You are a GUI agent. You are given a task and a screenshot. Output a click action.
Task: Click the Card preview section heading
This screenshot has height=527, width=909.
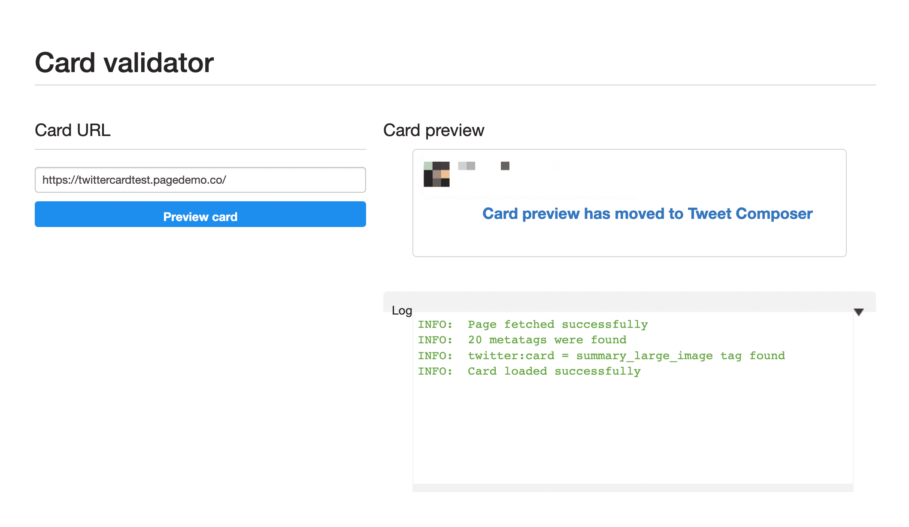433,130
